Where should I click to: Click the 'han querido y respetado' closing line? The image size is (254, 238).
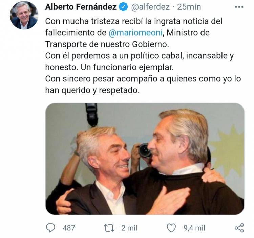pyautogui.click(x=92, y=90)
